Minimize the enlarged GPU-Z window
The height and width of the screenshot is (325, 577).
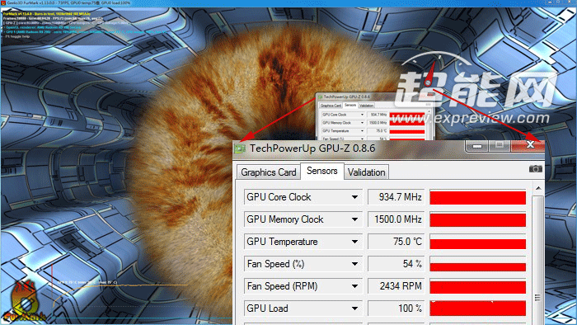[477, 146]
